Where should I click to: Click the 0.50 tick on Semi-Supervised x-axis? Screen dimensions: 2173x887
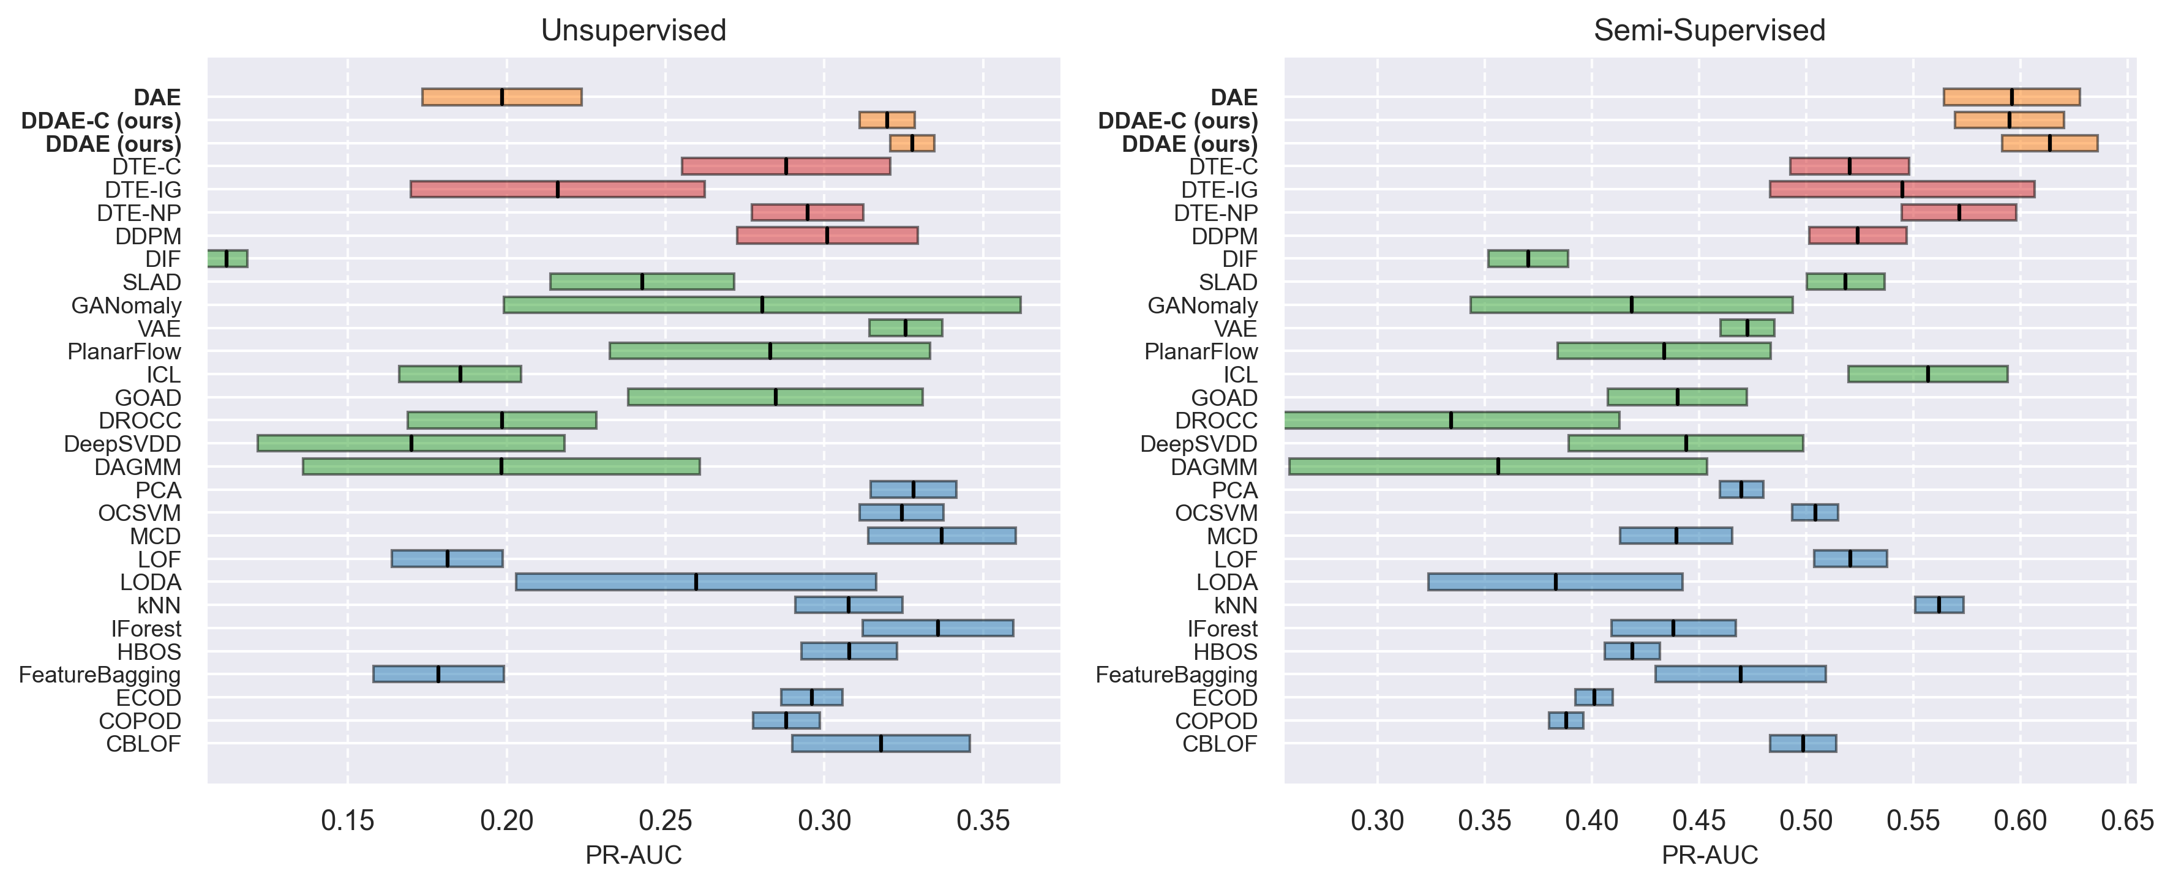pos(1805,820)
